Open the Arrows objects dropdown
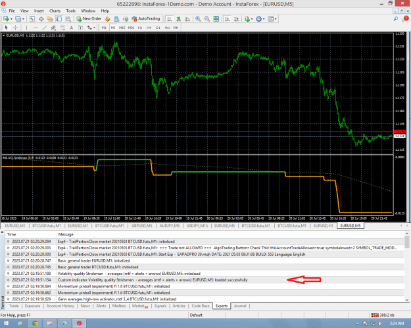Viewport: 411px width, 328px height. pyautogui.click(x=91, y=28)
